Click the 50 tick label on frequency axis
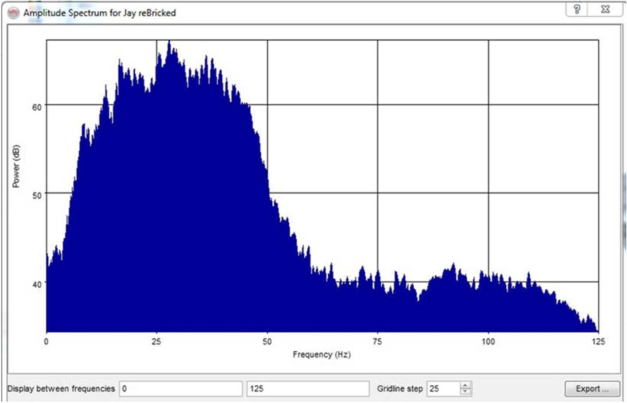Viewport: 627px width, 403px height. (267, 342)
